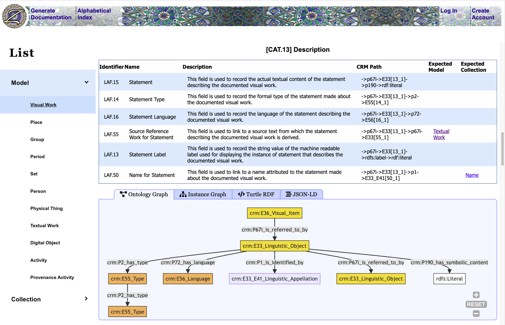Click the site logo emblem
Viewport: 505px width, 325px height.
pyautogui.click(x=14, y=16)
